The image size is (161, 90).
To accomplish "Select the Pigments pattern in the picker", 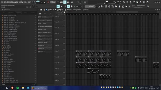I will (x=45, y=36).
